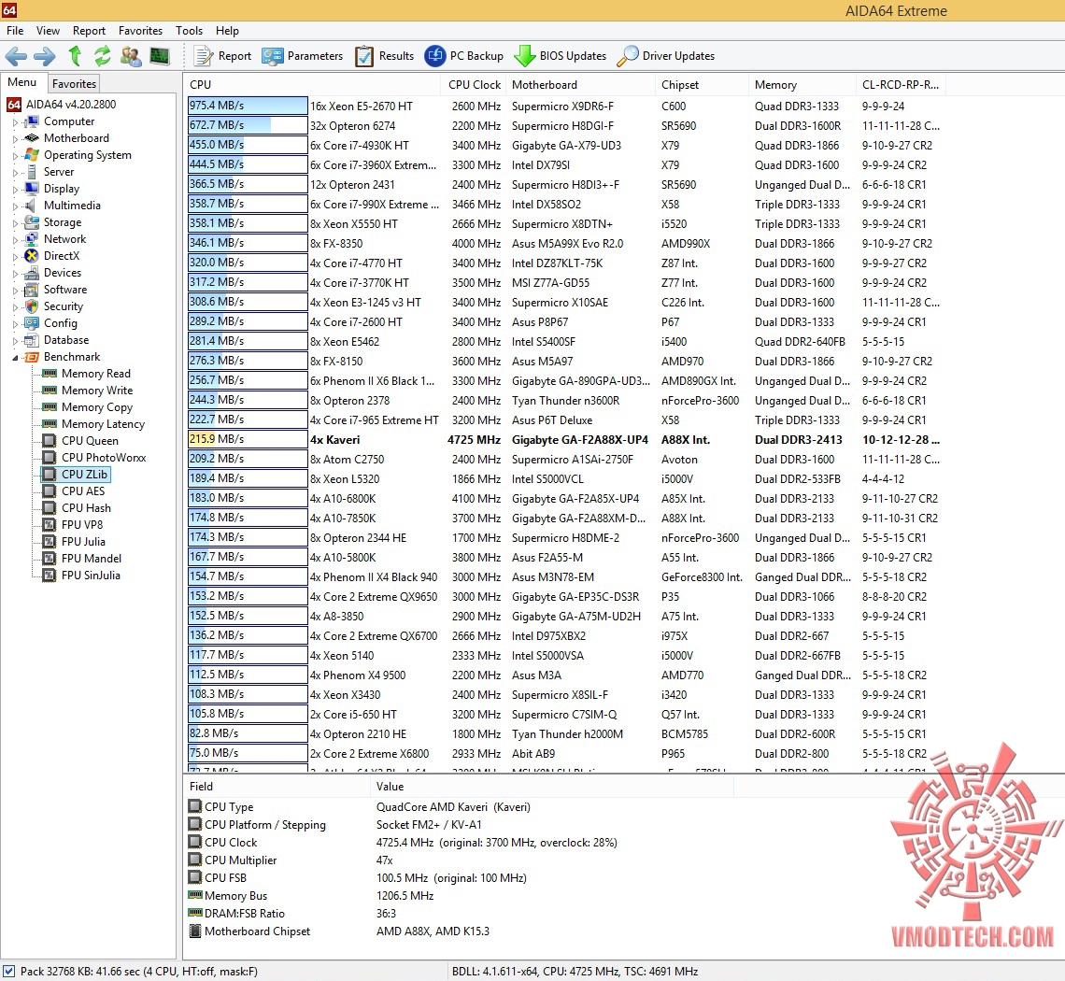Open the FPU SinJulia benchmark

coord(91,575)
